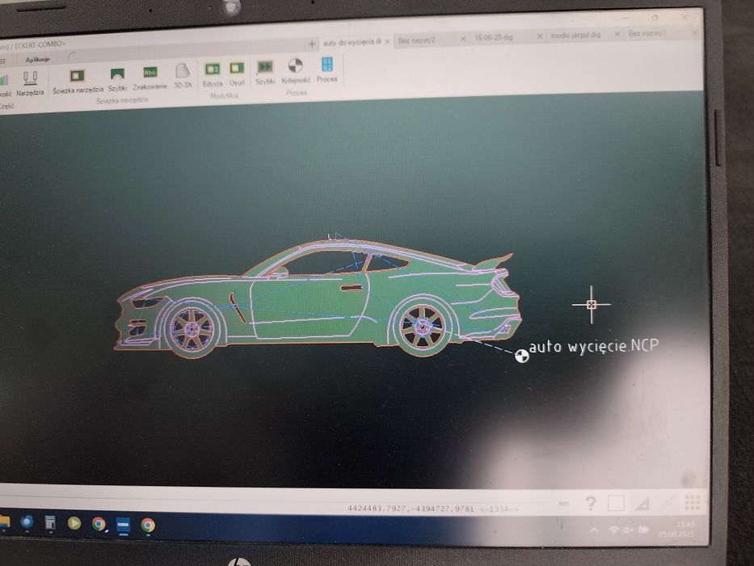Open the Aplikacje ribbon tab

[x=37, y=60]
